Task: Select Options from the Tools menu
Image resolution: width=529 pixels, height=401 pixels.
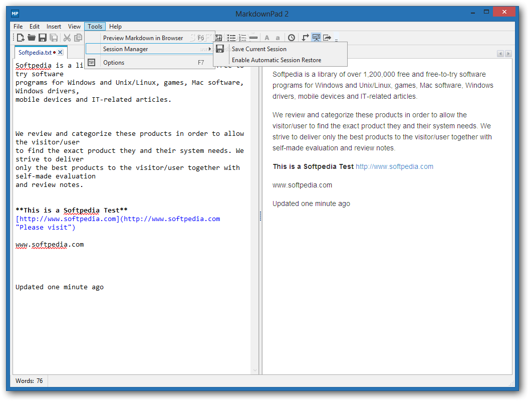Action: click(149, 63)
